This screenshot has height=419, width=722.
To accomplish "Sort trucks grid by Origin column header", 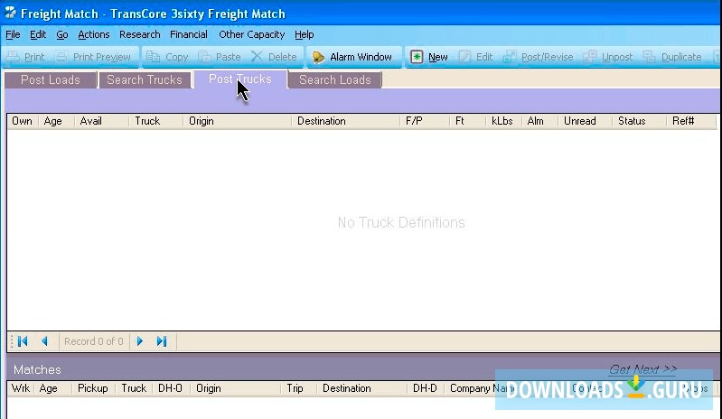I will 237,121.
